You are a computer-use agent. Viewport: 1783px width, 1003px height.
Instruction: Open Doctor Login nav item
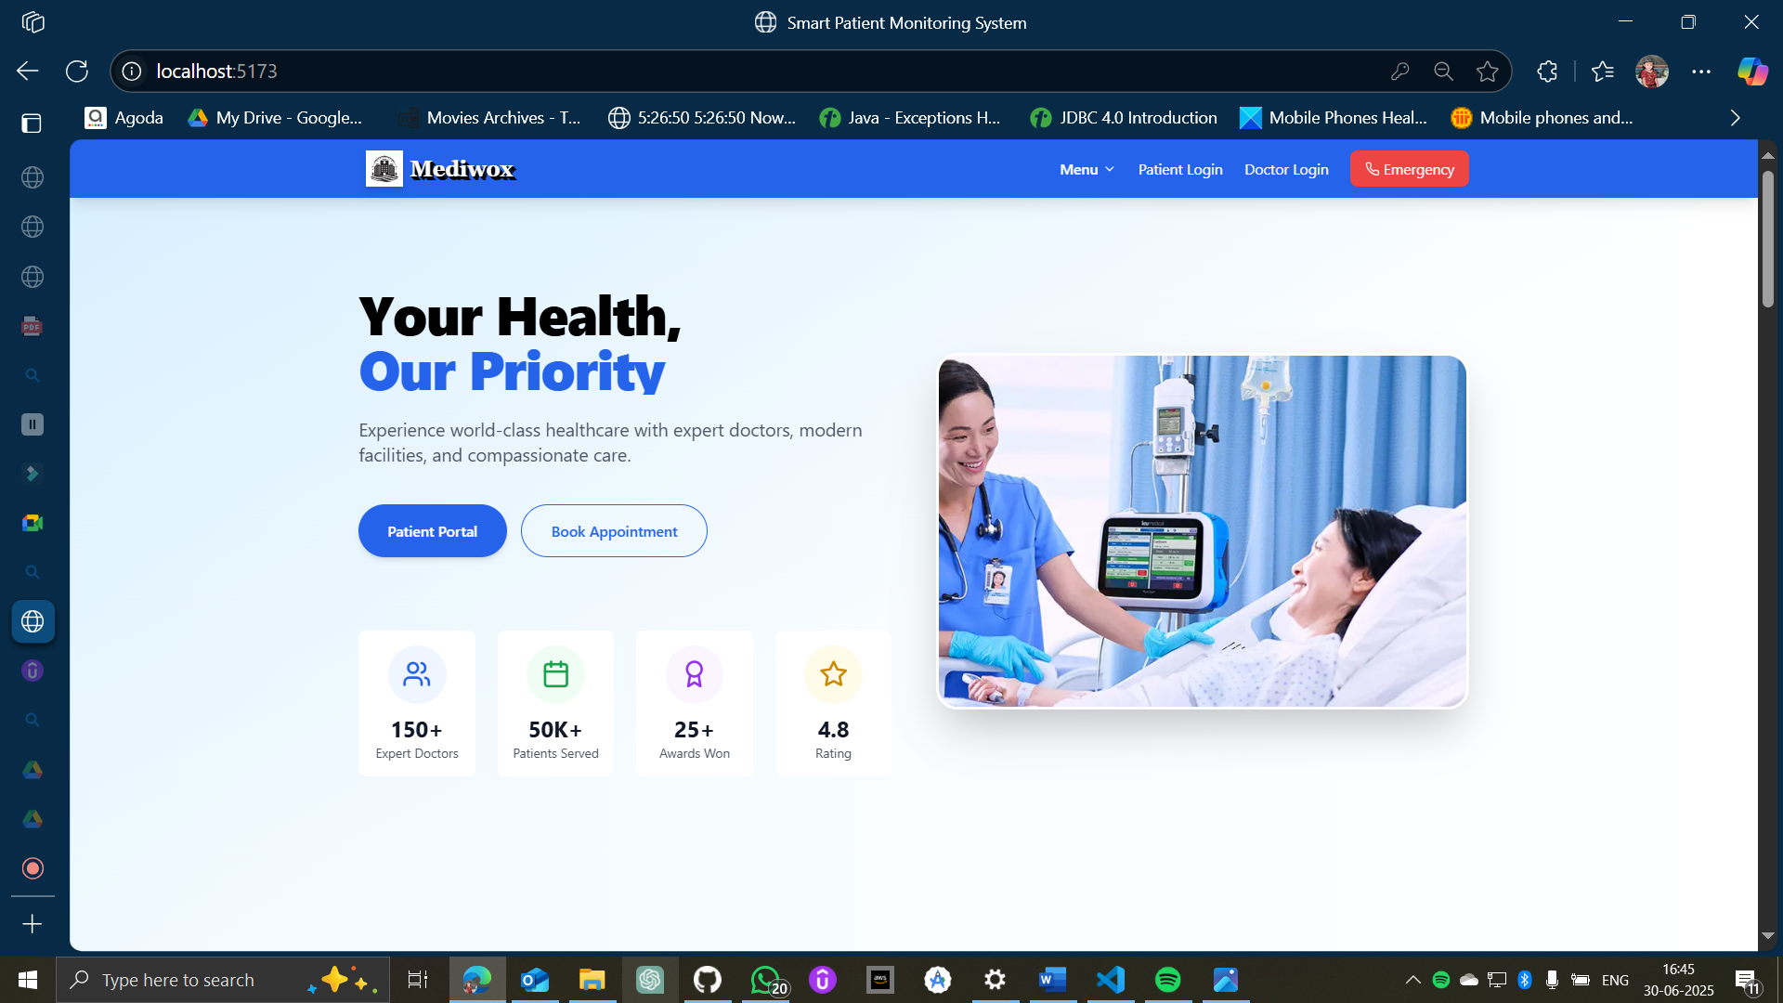pos(1286,169)
